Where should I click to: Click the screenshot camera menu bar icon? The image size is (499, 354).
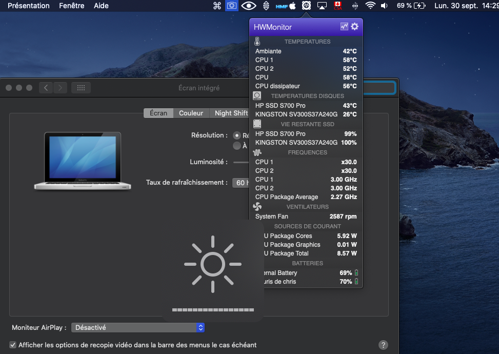point(232,6)
